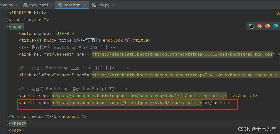Screen dimensions: 280x134
Task: Click the bootstrap-theme stylesheet URL
Action: [186, 75]
